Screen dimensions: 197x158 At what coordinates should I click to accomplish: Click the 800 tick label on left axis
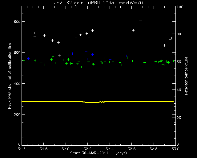17,22
